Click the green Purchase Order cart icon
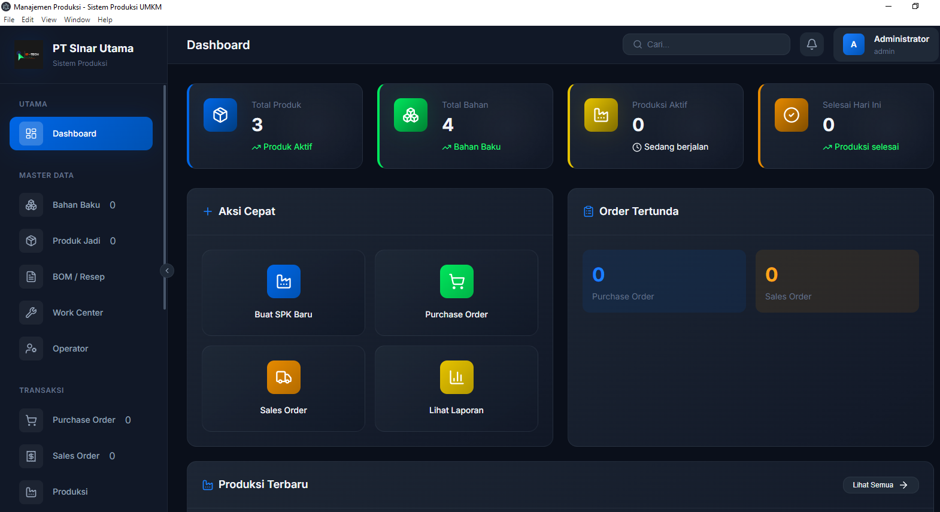 point(456,281)
